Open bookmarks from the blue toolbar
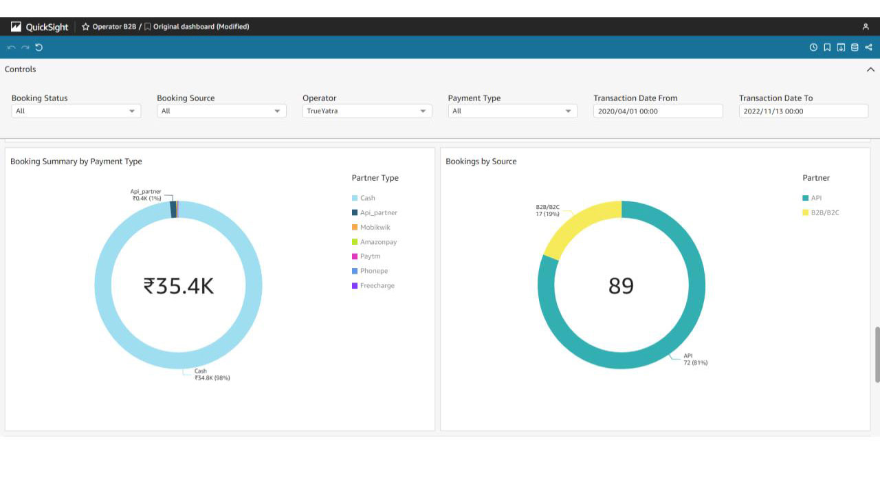Image resolution: width=880 pixels, height=495 pixels. coord(827,47)
